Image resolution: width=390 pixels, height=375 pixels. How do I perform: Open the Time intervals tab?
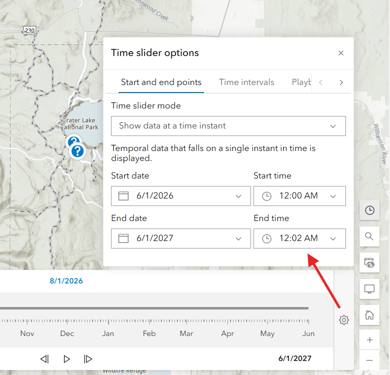click(246, 82)
